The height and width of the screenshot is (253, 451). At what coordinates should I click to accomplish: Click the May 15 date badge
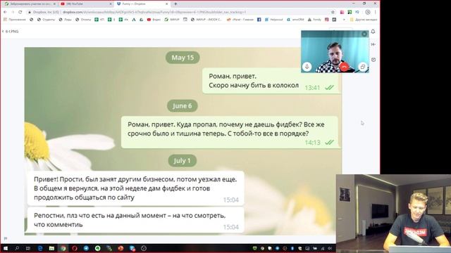pyautogui.click(x=183, y=58)
